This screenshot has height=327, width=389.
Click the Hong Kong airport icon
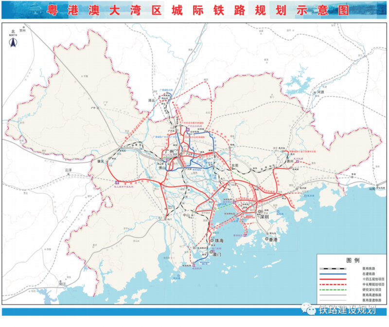(247, 234)
